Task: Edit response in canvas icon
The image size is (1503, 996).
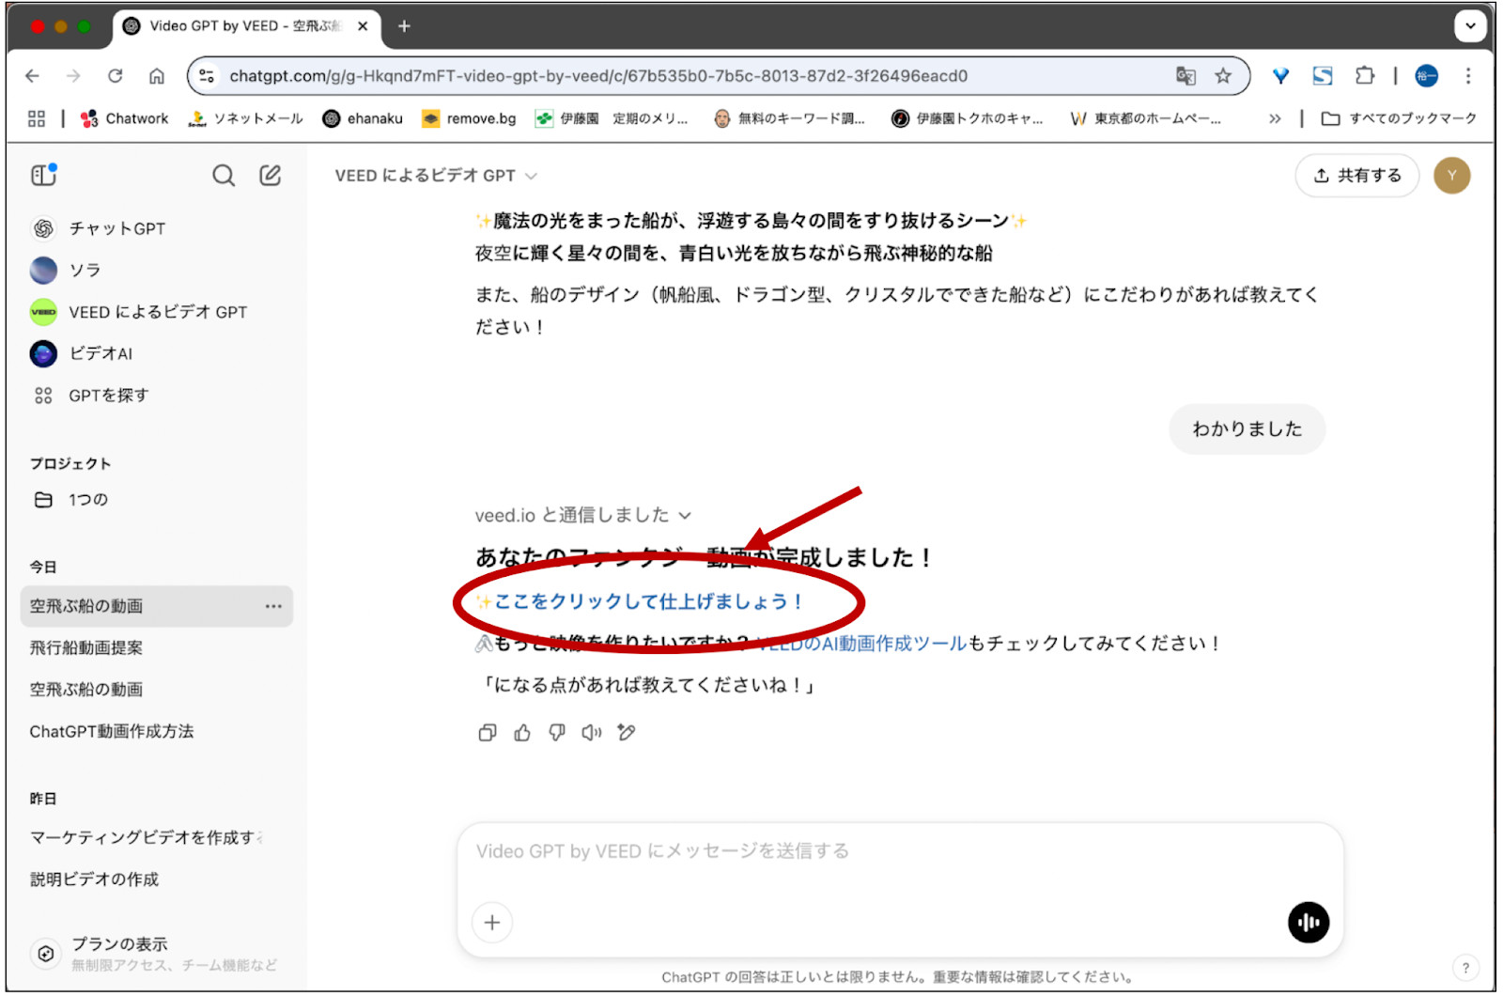Action: pyautogui.click(x=627, y=733)
